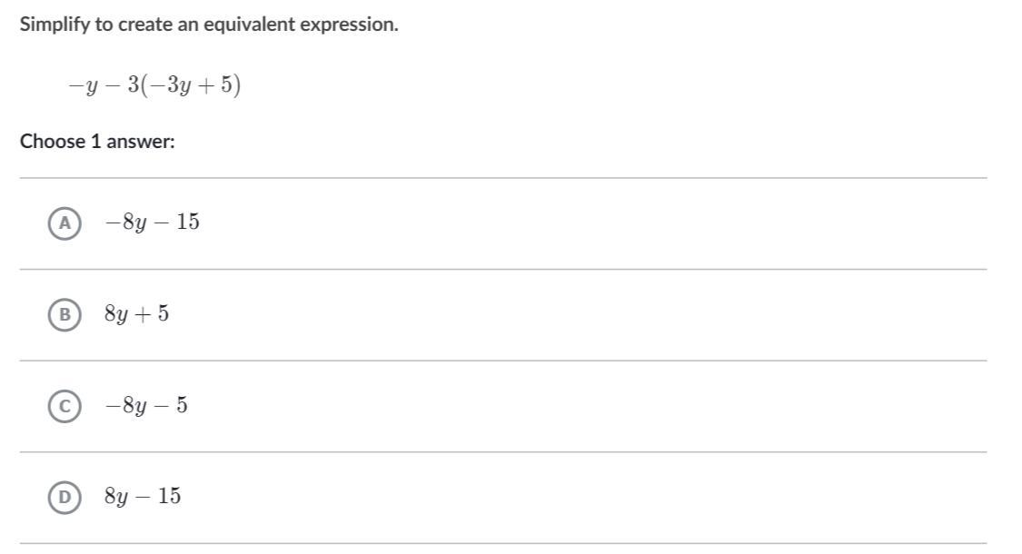Viewport: 1022px width, 554px height.
Task: Click answer text 8y + 5
Action: (136, 314)
